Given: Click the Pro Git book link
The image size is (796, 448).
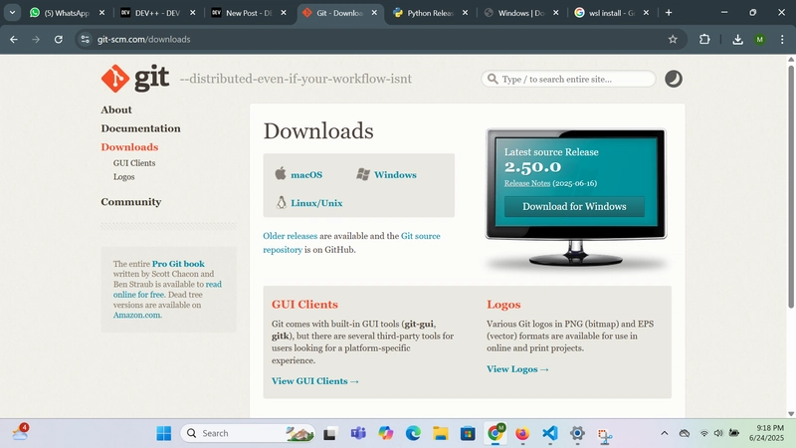Looking at the screenshot, I should pyautogui.click(x=178, y=264).
